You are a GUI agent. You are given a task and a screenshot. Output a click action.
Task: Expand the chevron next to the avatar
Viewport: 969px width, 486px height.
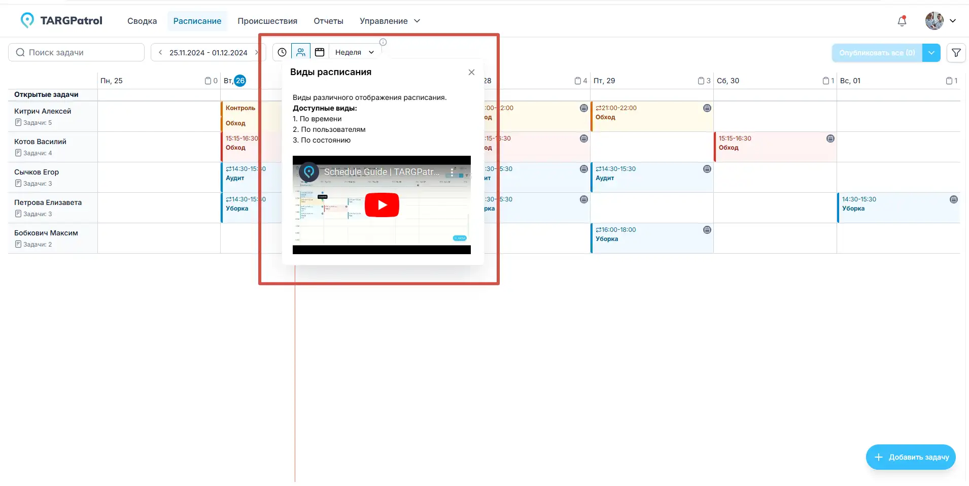pos(953,21)
